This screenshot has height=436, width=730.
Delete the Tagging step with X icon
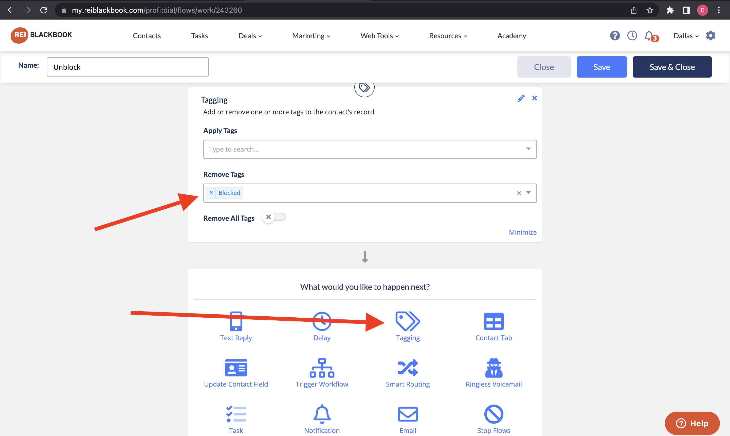coord(535,98)
